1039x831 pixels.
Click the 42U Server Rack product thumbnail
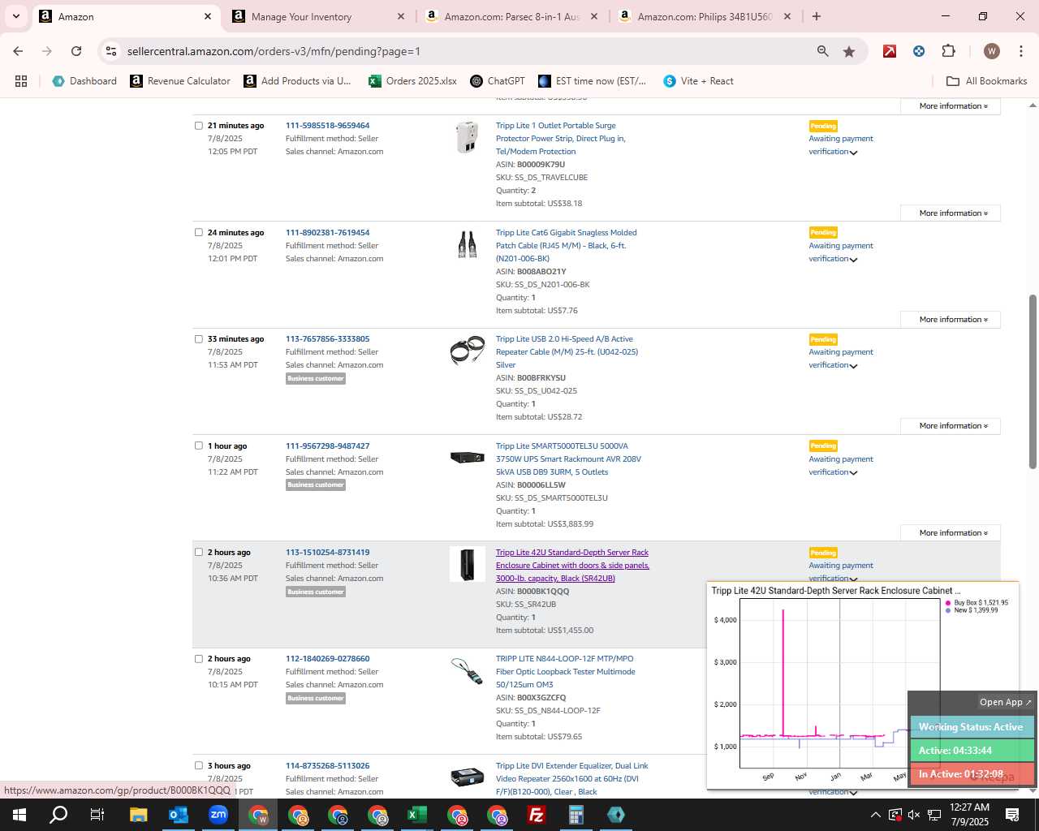468,564
